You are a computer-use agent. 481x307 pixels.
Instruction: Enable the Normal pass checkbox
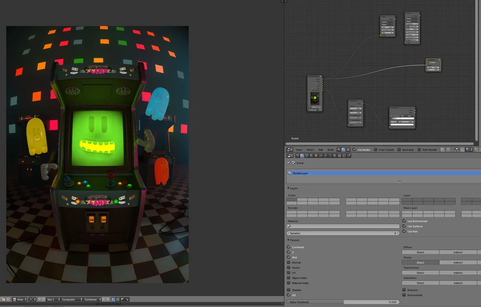click(289, 262)
